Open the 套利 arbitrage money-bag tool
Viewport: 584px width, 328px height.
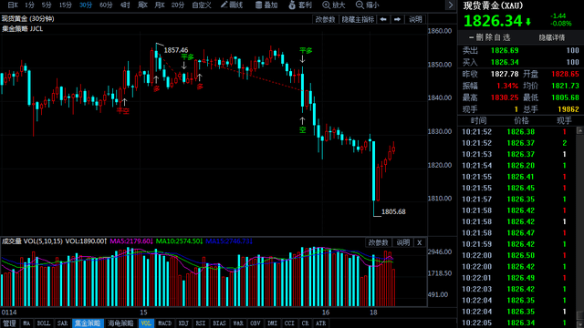(300, 5)
